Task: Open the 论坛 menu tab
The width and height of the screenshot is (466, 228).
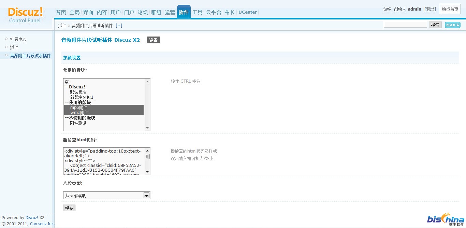Action: (x=143, y=12)
